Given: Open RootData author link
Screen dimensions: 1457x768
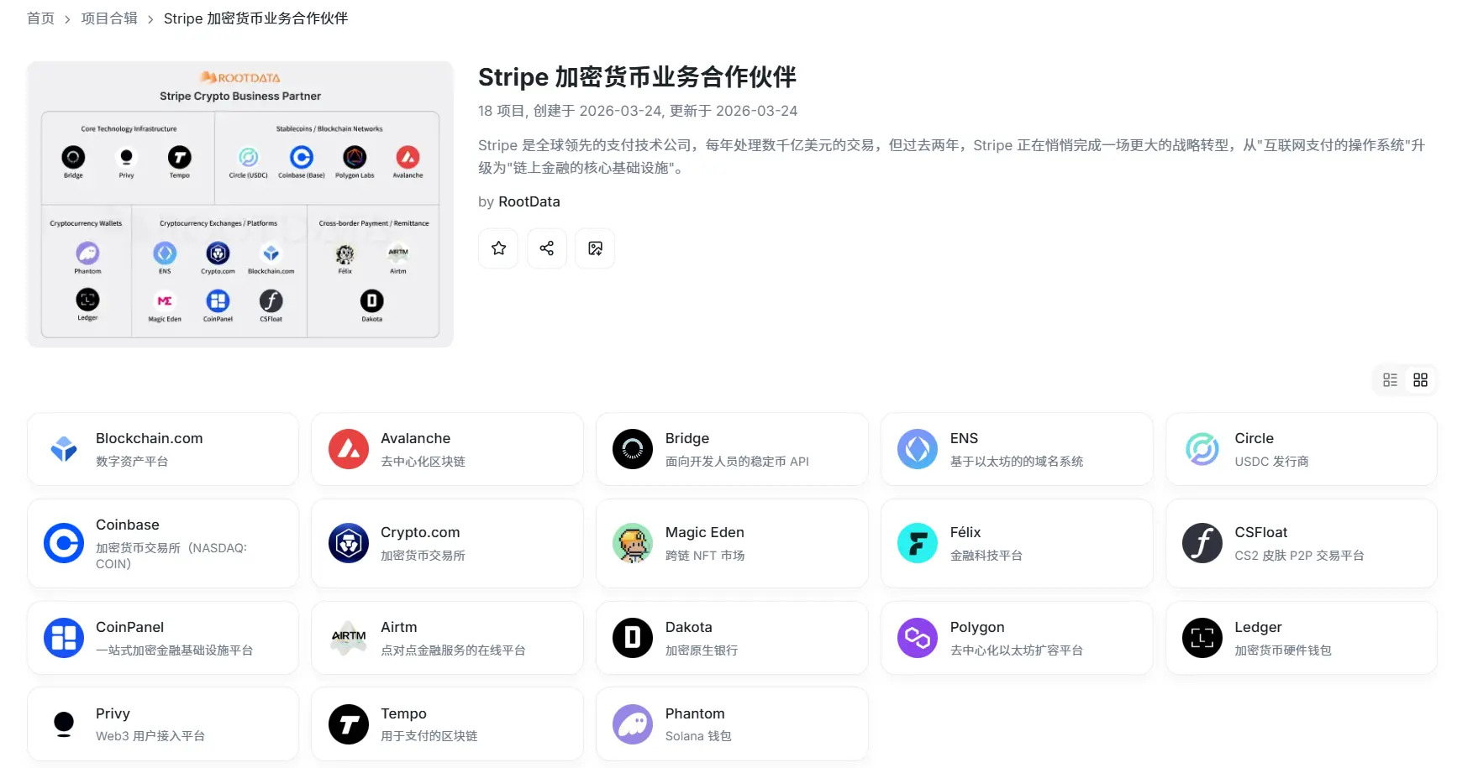Looking at the screenshot, I should coord(529,201).
